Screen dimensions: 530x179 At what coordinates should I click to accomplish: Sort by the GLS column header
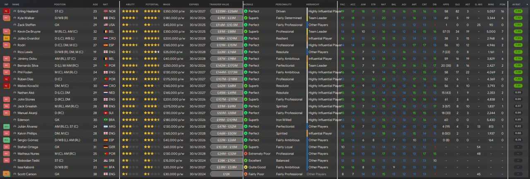[x=457, y=4]
